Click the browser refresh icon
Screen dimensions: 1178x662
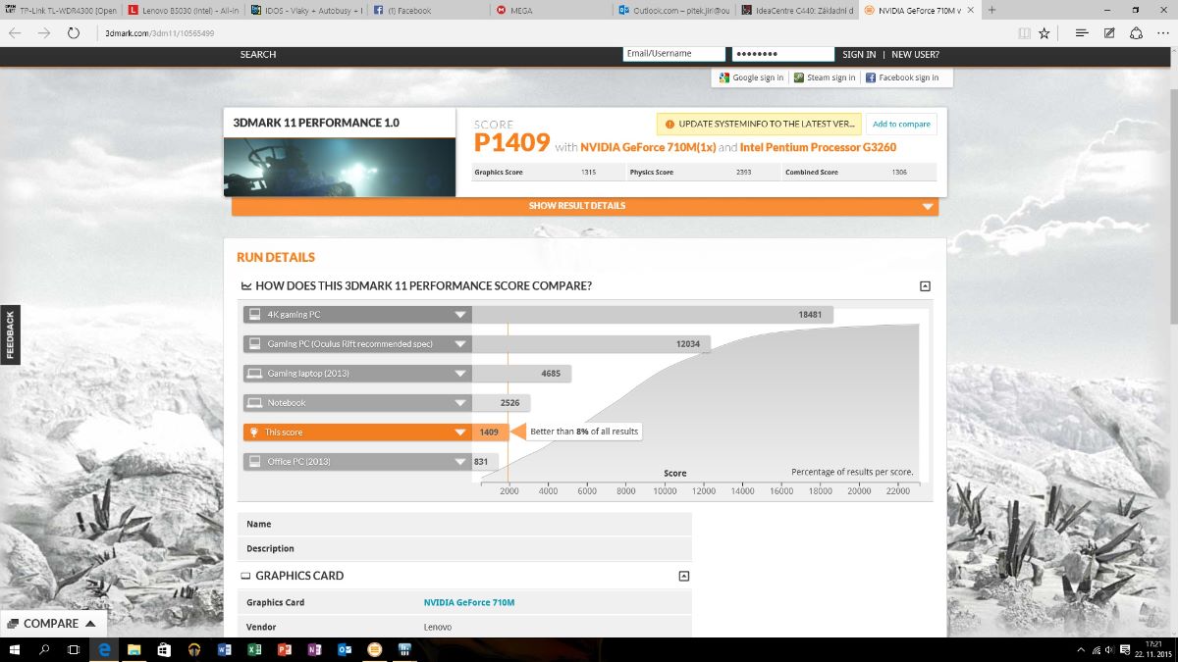click(x=74, y=32)
